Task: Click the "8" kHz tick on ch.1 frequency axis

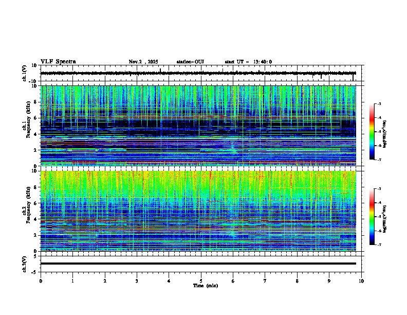Action: (x=35, y=102)
